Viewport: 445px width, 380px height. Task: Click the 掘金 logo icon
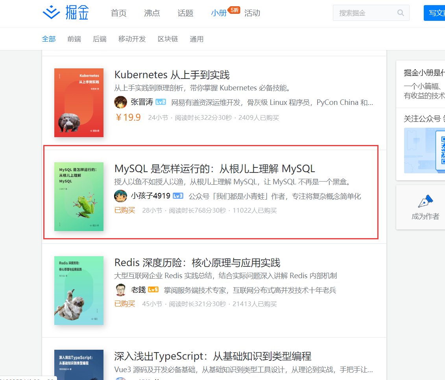coord(52,13)
